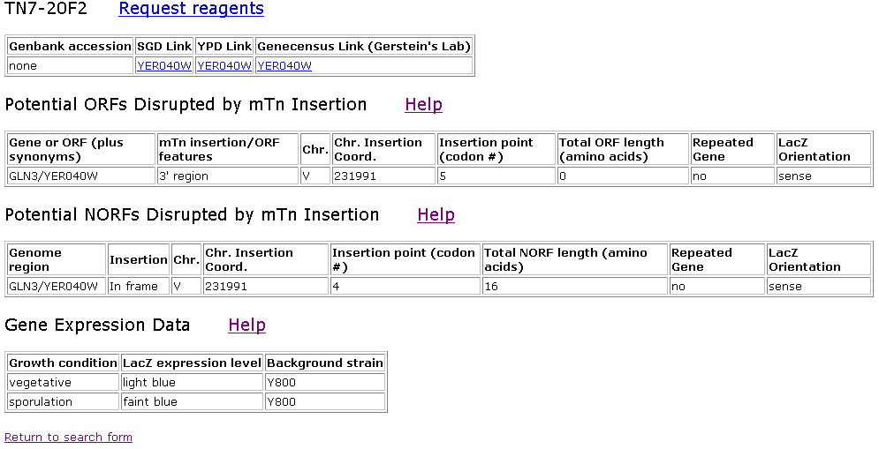Click the 'vegetative' growth condition cell
The image size is (879, 449).
(x=40, y=382)
